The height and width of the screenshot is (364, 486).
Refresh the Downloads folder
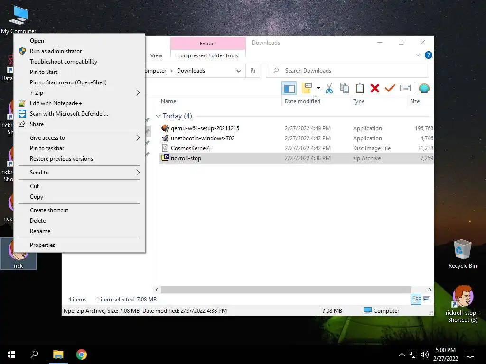click(x=253, y=71)
